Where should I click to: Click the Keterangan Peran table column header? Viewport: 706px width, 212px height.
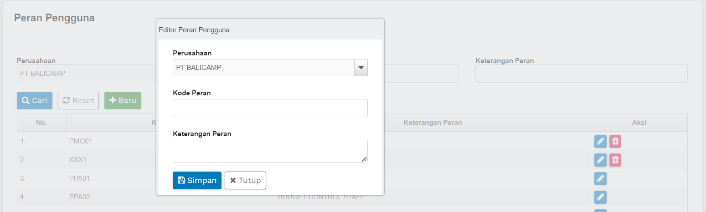click(x=433, y=123)
